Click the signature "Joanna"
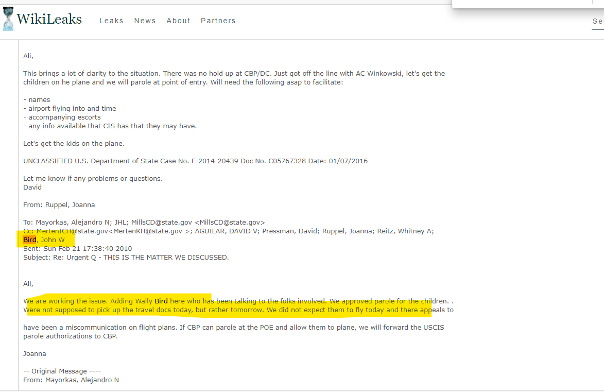This screenshot has width=604, height=392. pos(34,354)
